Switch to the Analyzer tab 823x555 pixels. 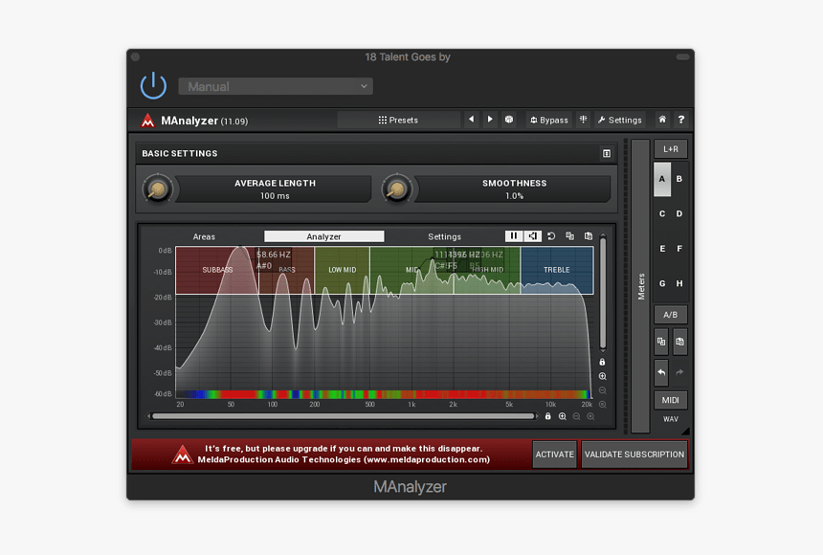point(323,236)
